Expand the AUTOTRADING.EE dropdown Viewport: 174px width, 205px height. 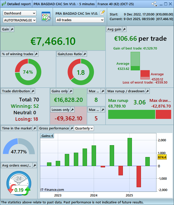(x=20, y=20)
